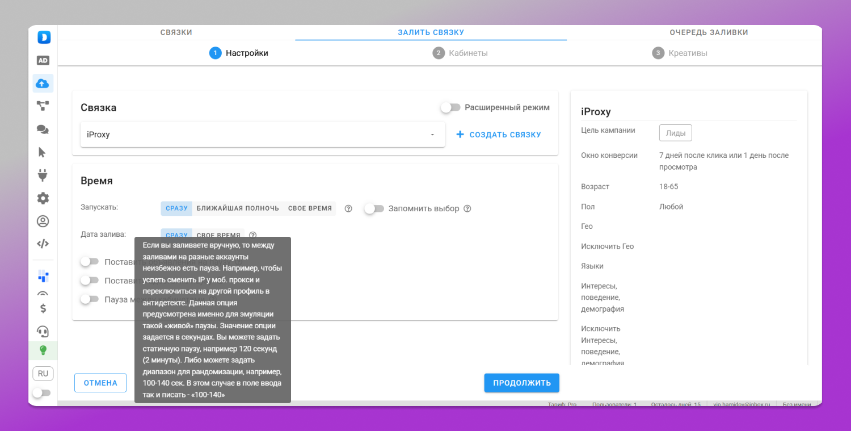Click help icon beside 'Дата залива' options
Image resolution: width=851 pixels, height=431 pixels.
(253, 235)
